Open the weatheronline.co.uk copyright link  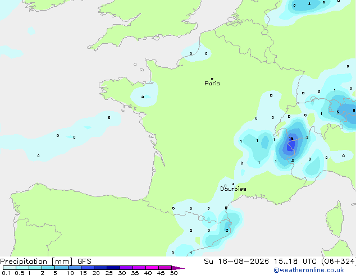pyautogui.click(x=309, y=270)
